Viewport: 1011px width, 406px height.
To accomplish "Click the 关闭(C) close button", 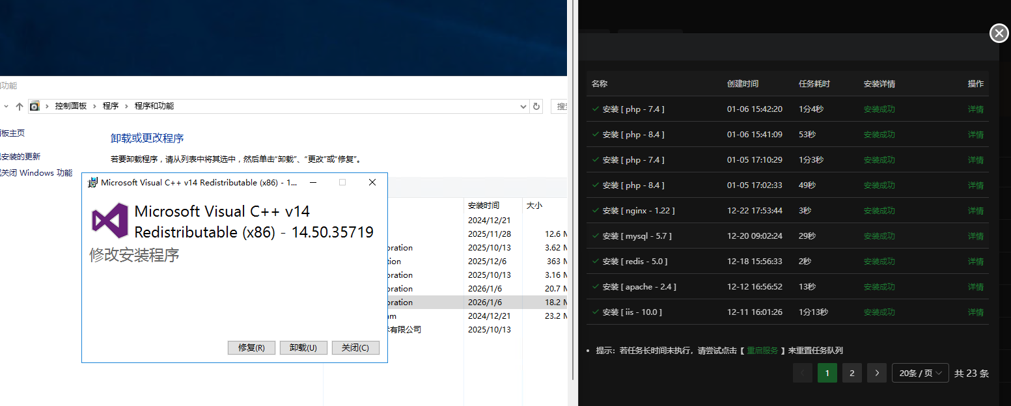I will pos(355,347).
